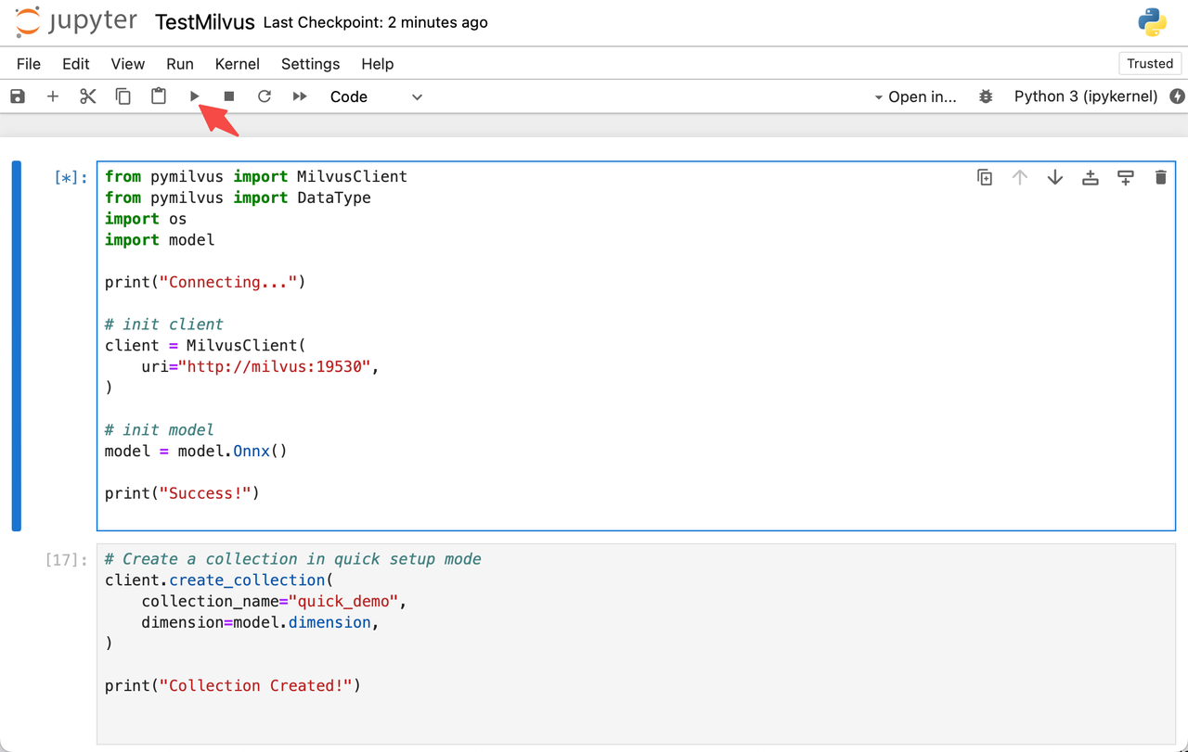This screenshot has width=1188, height=752.
Task: Paste cell from clipboard in the toolbar
Action: pyautogui.click(x=159, y=96)
